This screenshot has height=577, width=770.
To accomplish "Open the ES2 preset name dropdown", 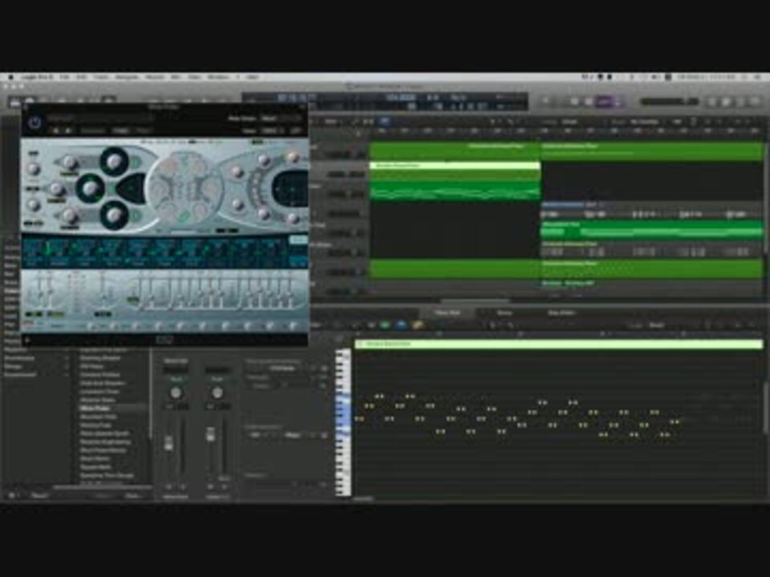I will click(101, 119).
